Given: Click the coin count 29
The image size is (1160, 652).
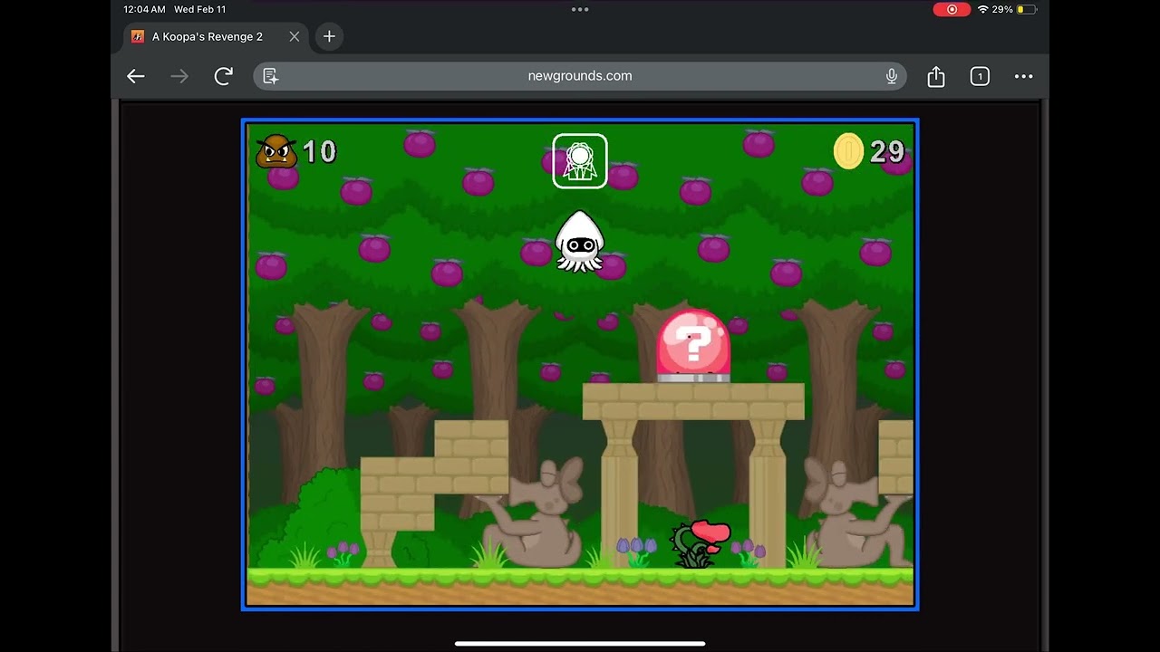Looking at the screenshot, I should 886,152.
